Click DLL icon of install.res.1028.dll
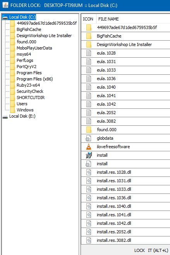The width and height of the screenshot is (170, 255). pyautogui.click(x=89, y=172)
